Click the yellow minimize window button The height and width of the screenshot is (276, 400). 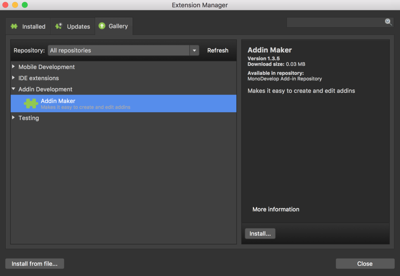tap(15, 5)
